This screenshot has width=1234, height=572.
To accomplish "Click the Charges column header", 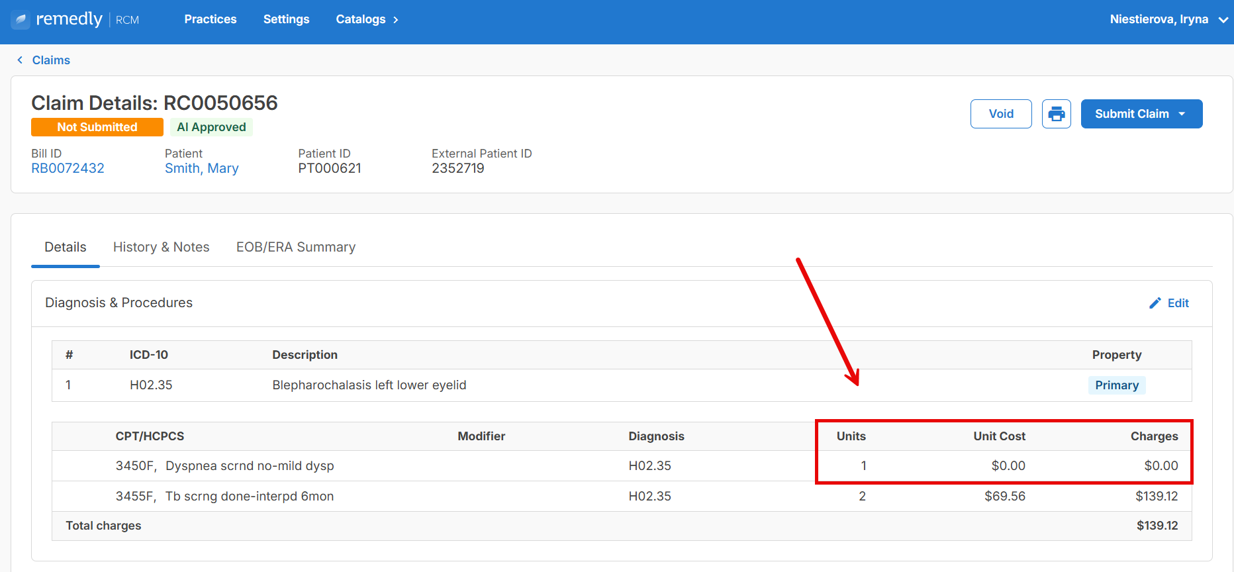I will click(x=1154, y=436).
